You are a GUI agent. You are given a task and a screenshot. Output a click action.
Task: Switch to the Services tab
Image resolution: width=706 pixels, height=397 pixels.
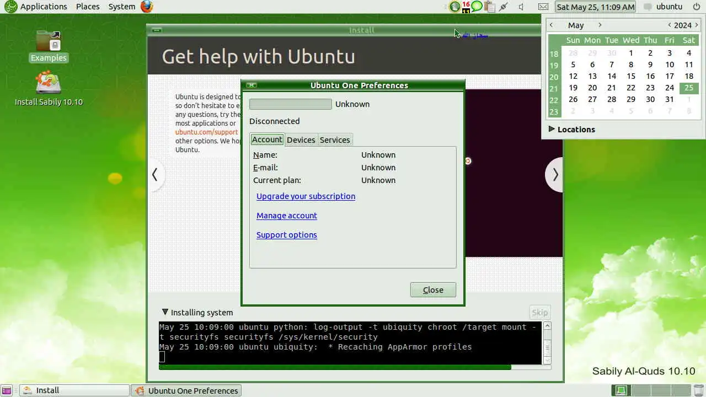[335, 140]
